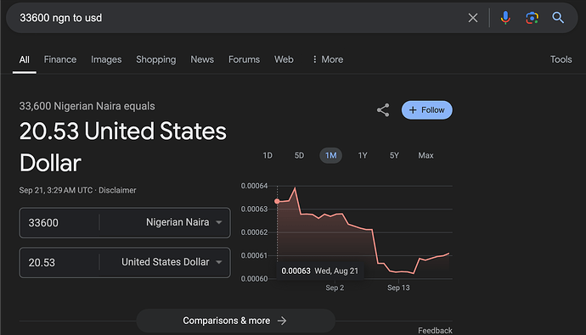Clear the search query with X icon

pyautogui.click(x=473, y=18)
